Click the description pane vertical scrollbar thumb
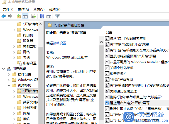Screen dimensions: 169x124 (x=101, y=83)
